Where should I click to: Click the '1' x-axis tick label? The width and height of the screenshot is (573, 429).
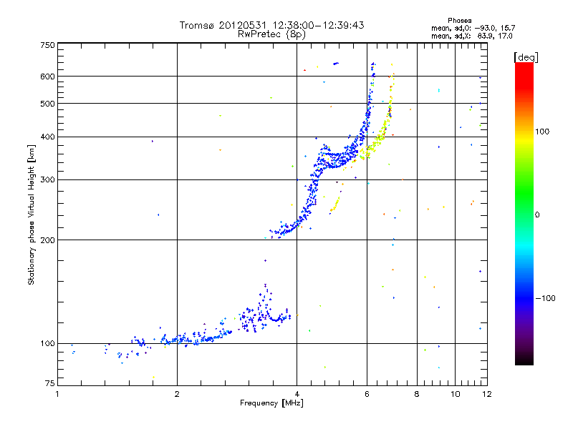(57, 394)
